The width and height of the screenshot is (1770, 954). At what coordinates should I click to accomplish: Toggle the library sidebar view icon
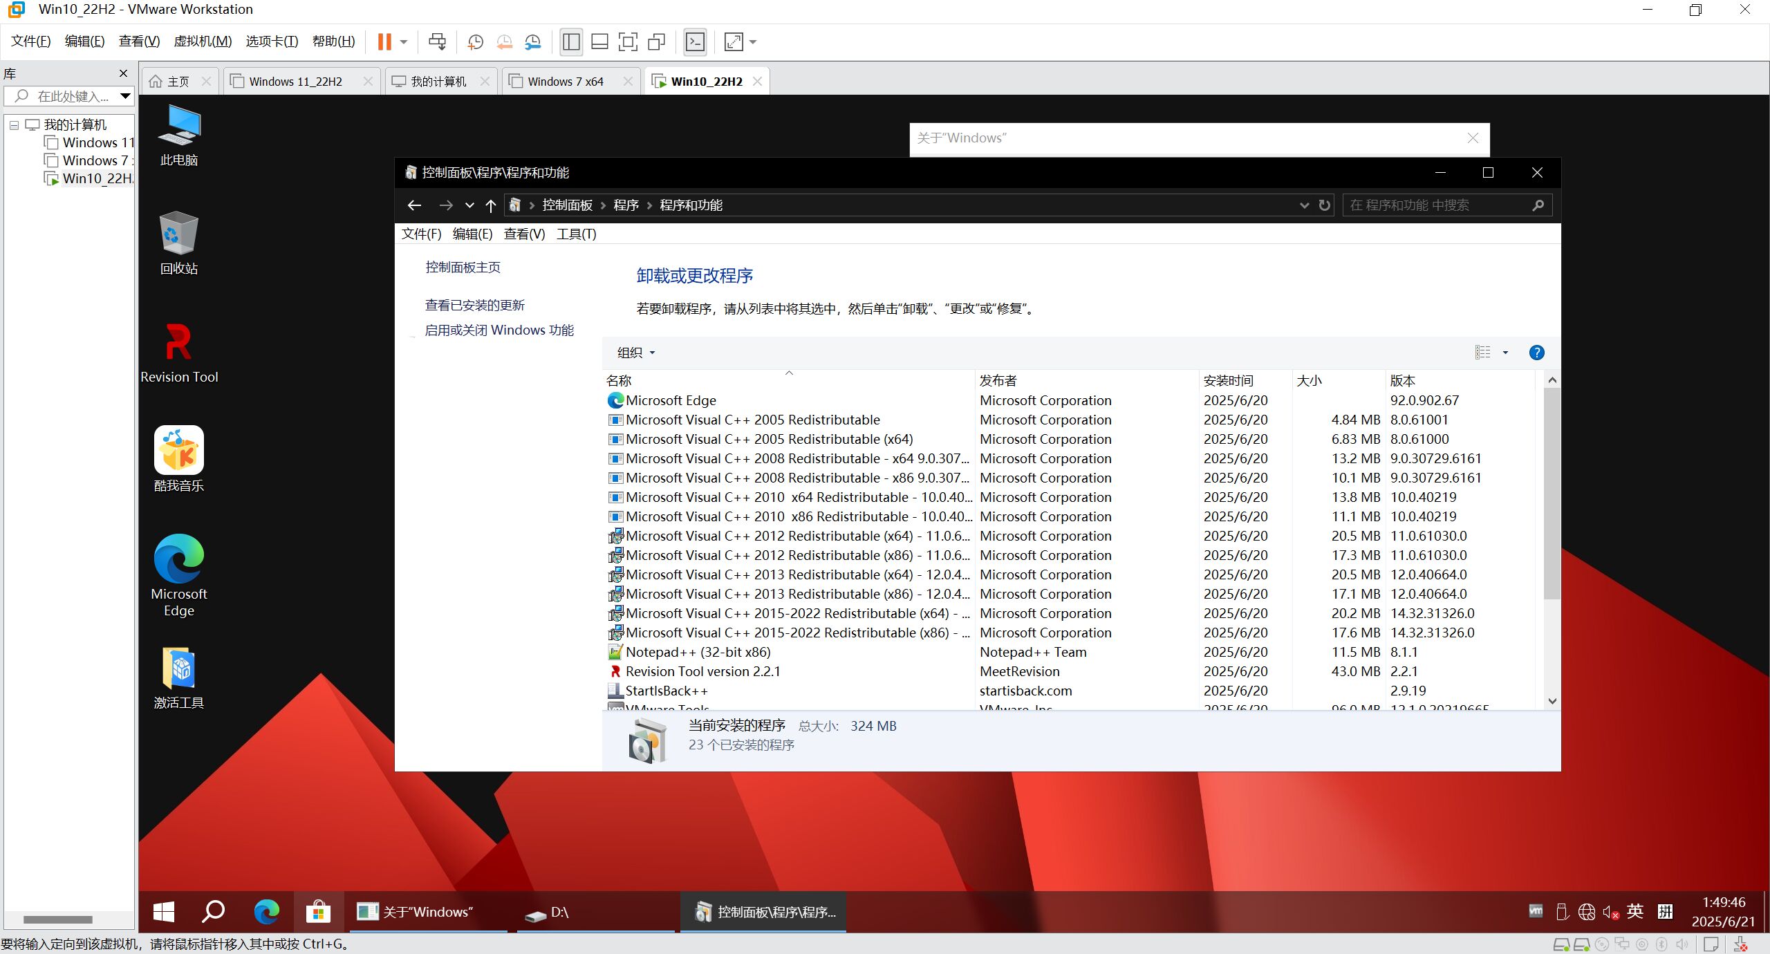571,42
